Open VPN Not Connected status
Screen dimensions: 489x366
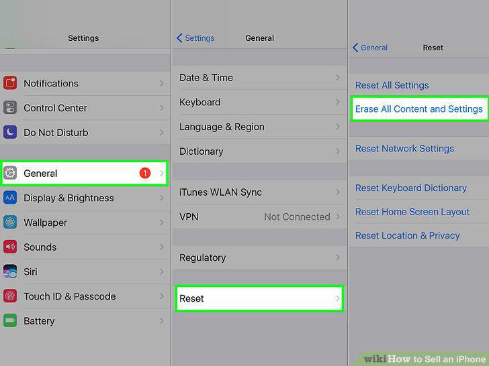coord(297,217)
